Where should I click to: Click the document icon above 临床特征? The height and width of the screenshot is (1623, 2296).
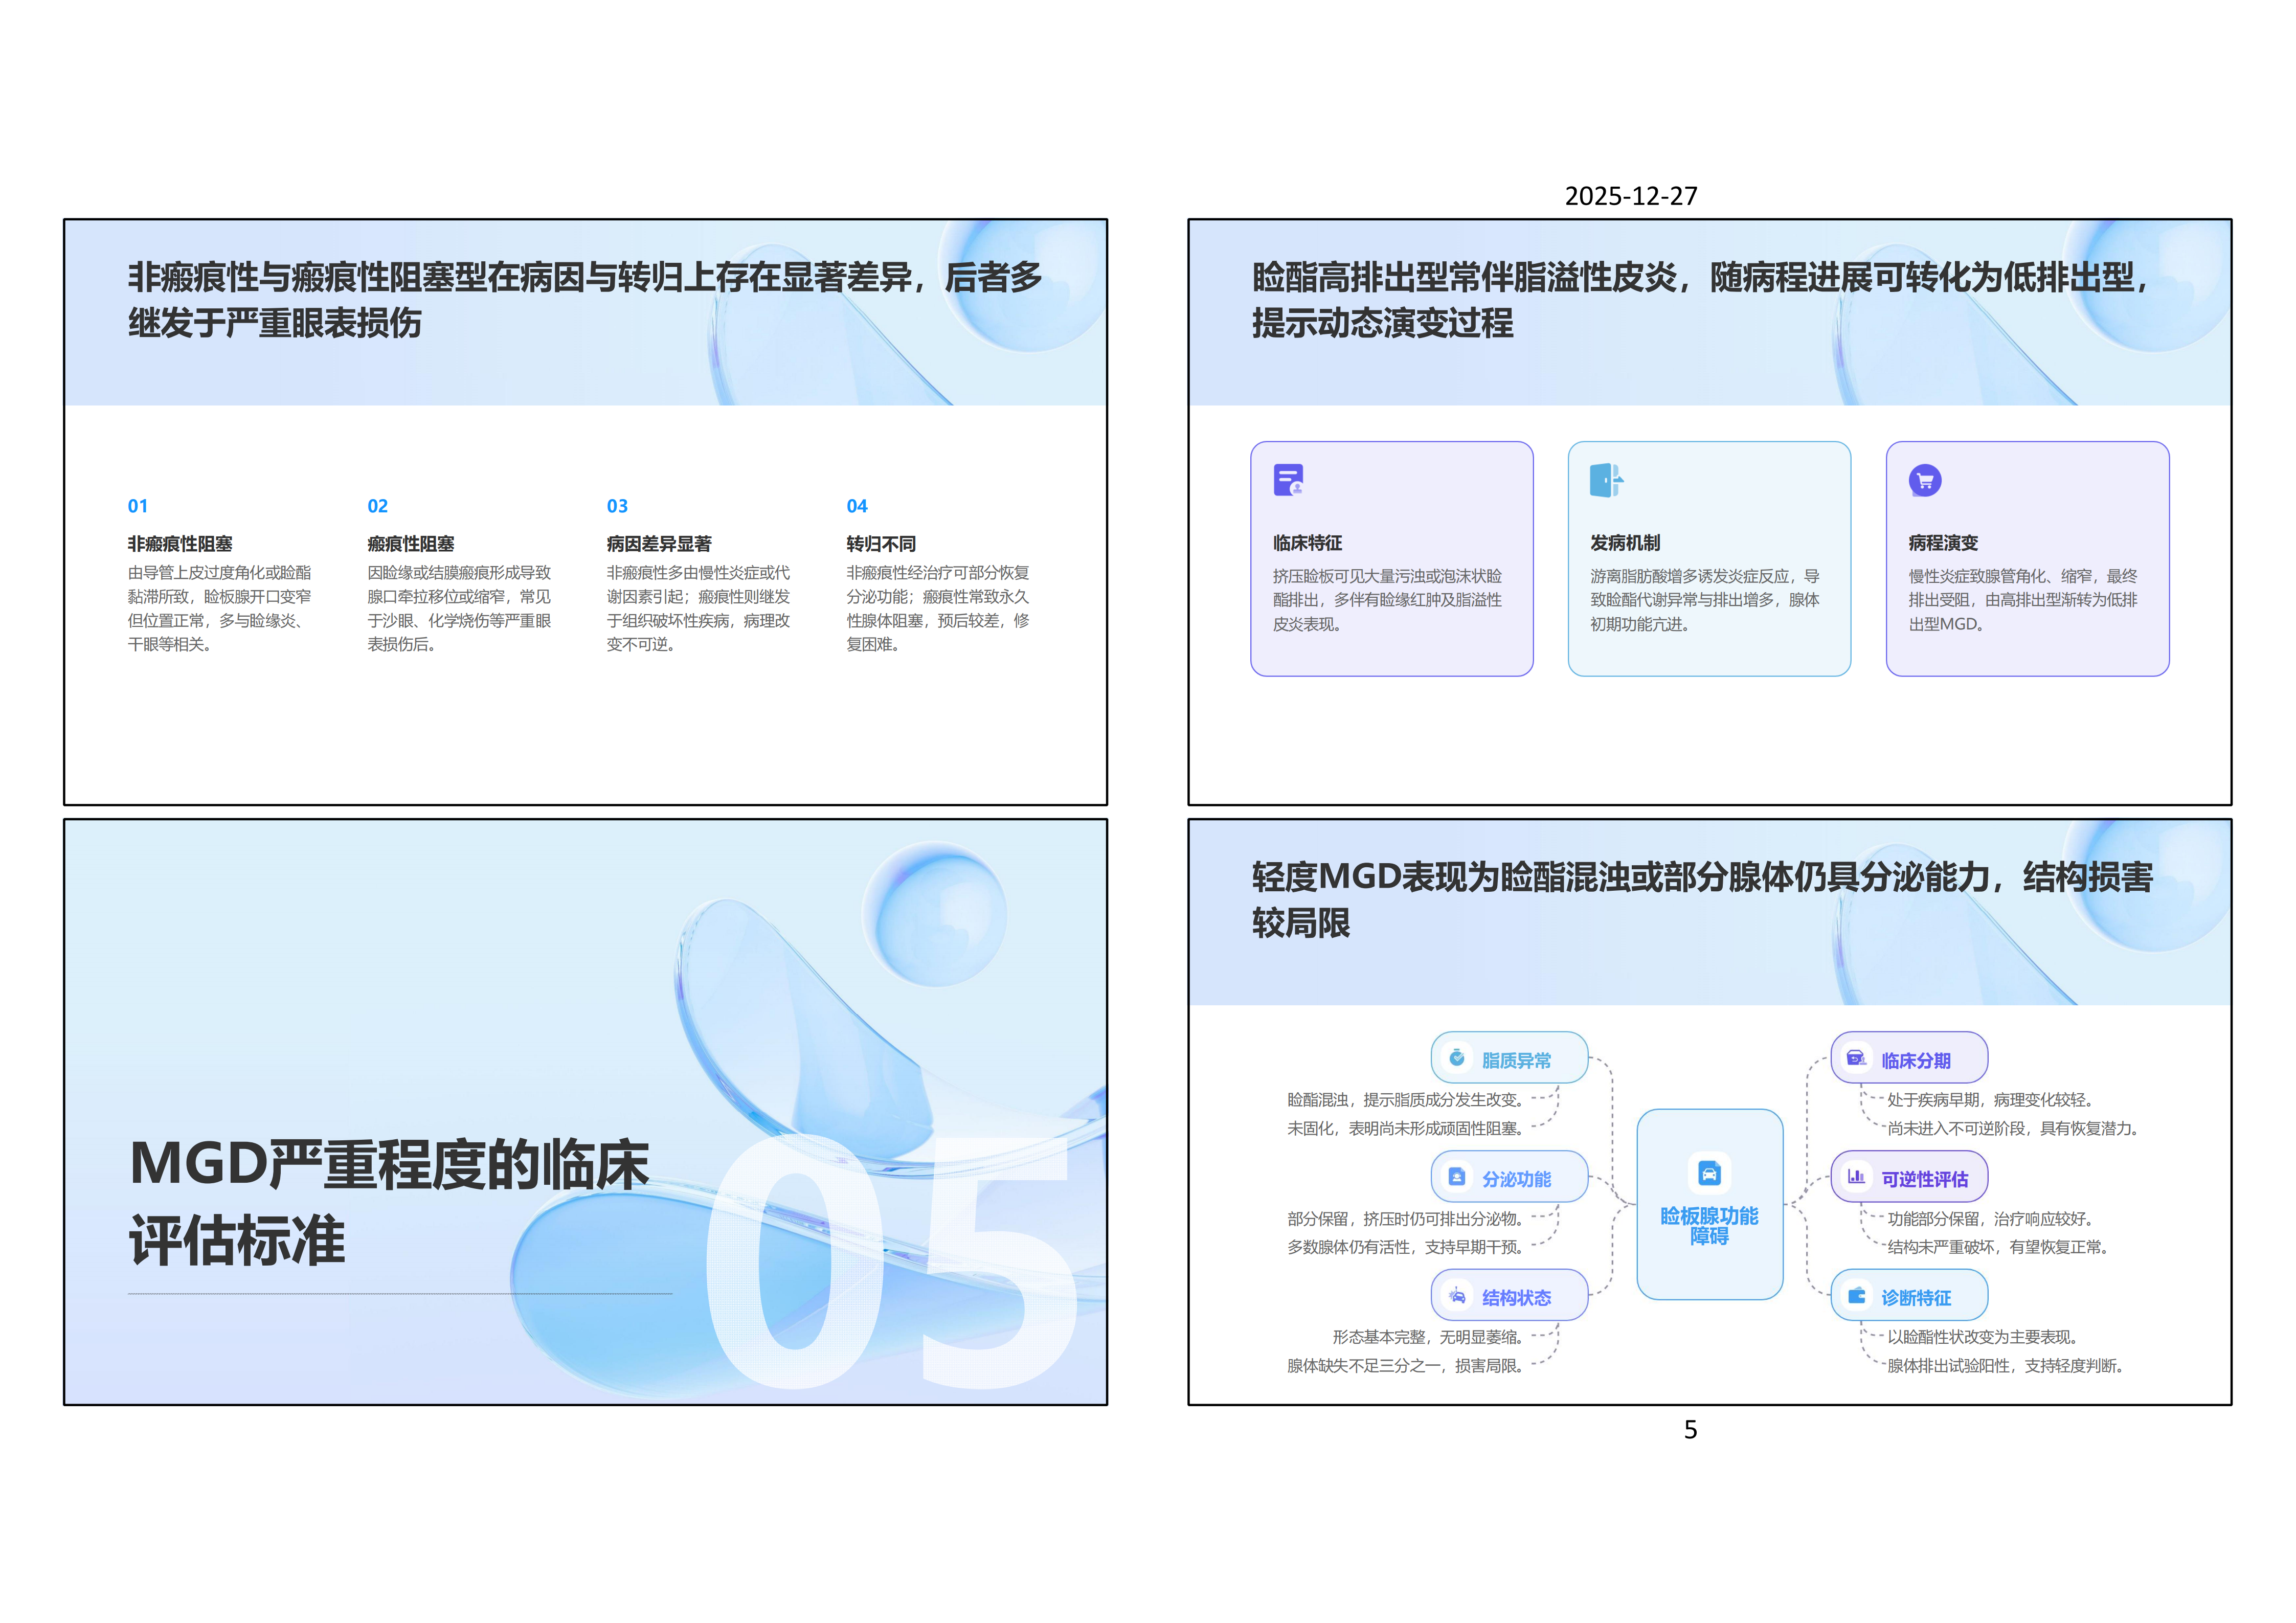click(x=1288, y=480)
